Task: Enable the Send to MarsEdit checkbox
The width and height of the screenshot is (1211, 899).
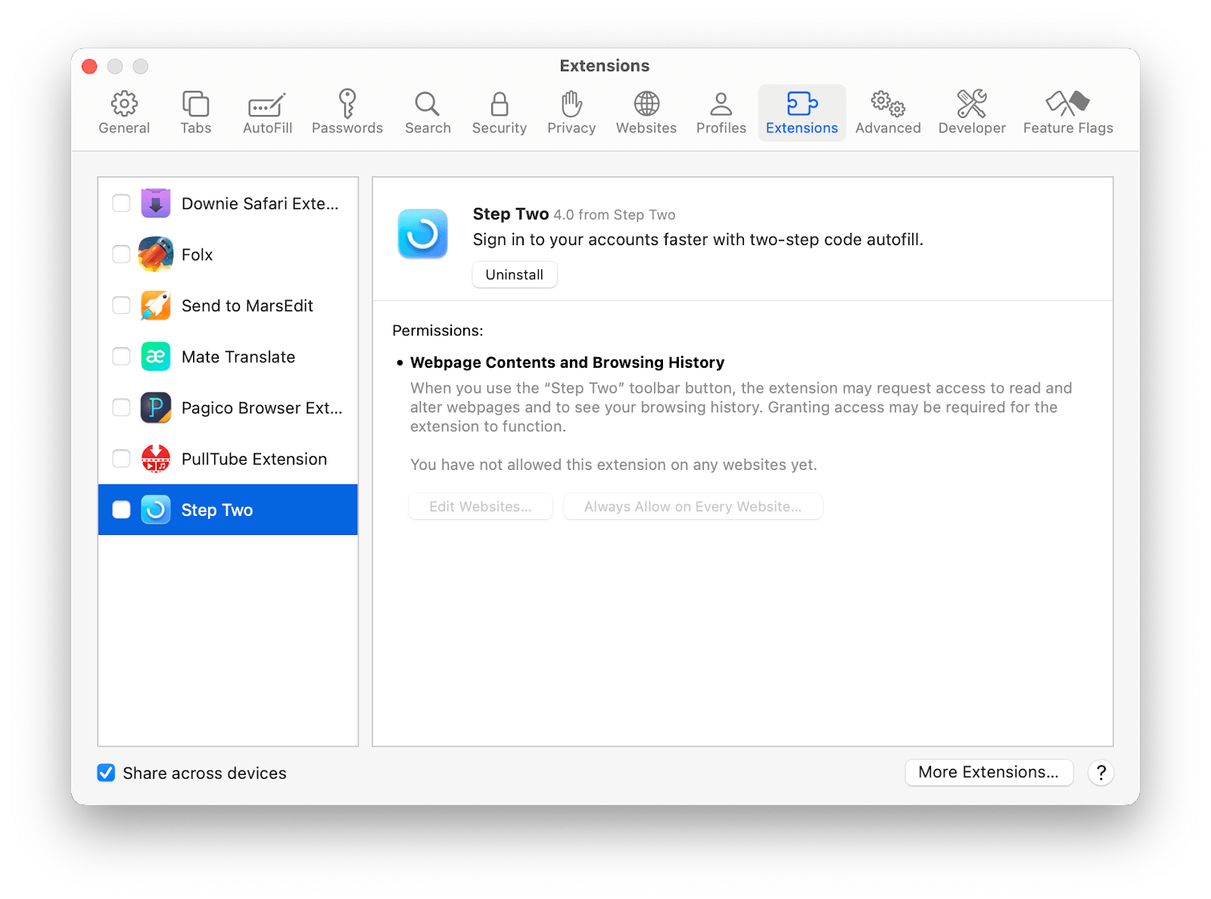Action: point(121,305)
